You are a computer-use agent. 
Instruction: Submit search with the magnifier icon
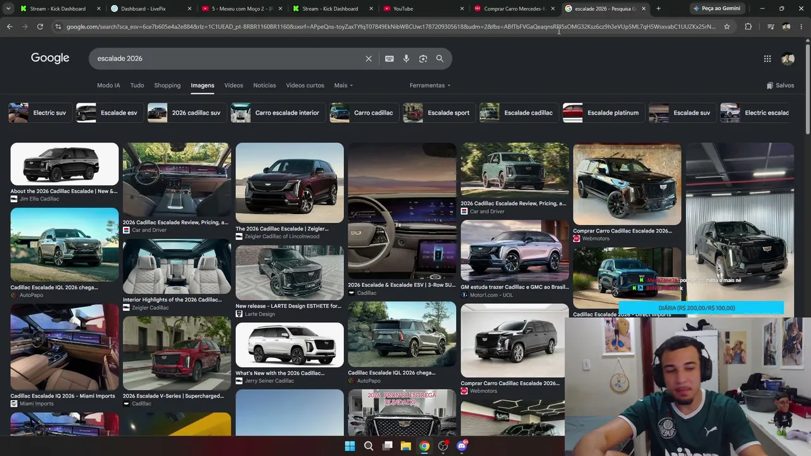click(x=440, y=58)
